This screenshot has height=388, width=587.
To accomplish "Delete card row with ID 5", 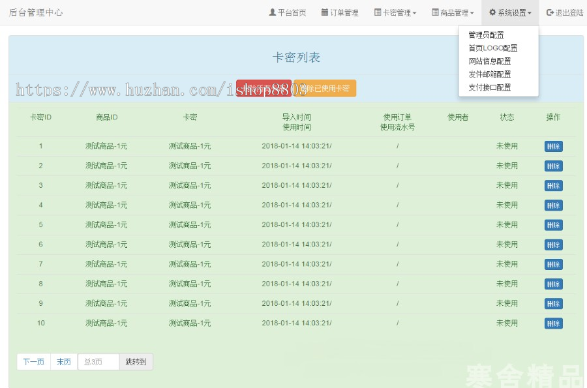I will tap(553, 225).
